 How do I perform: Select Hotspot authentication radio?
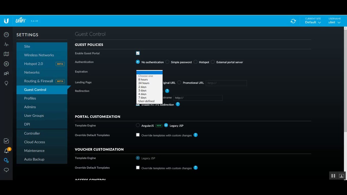(x=195, y=62)
